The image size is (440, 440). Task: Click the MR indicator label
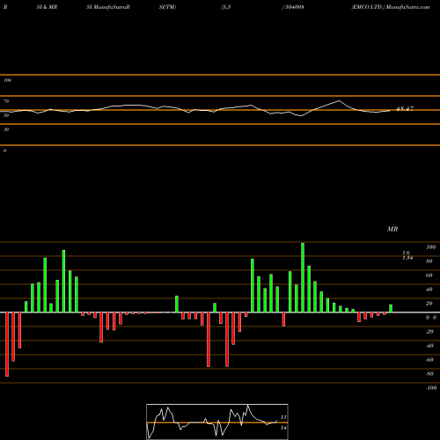click(392, 229)
